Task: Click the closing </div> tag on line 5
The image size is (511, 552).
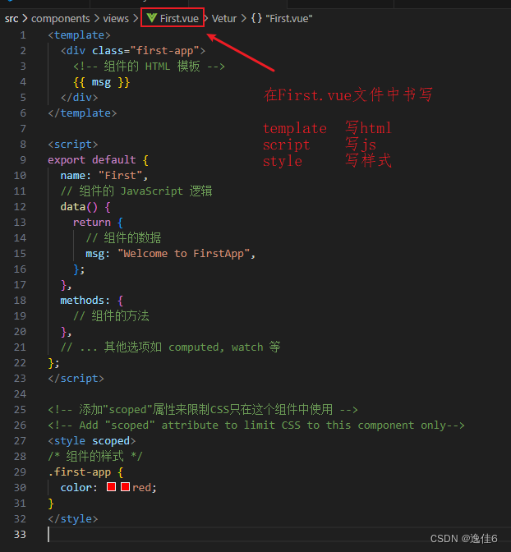Action: coord(79,98)
